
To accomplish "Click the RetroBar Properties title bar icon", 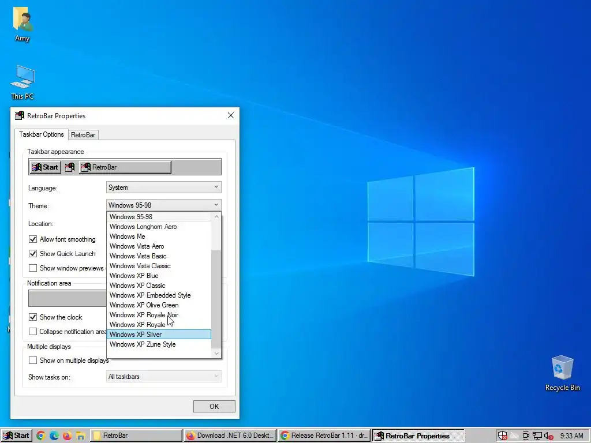I will [x=20, y=115].
